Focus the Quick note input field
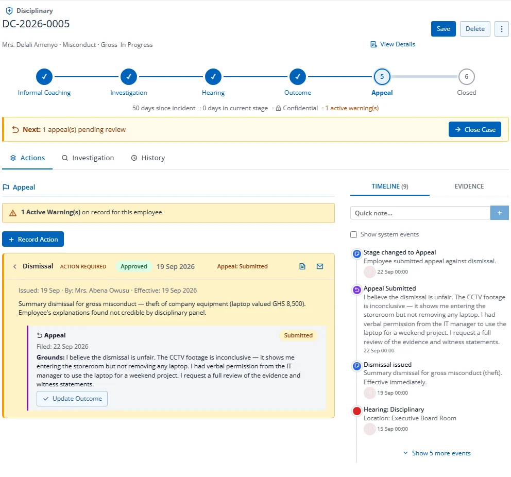 [420, 213]
